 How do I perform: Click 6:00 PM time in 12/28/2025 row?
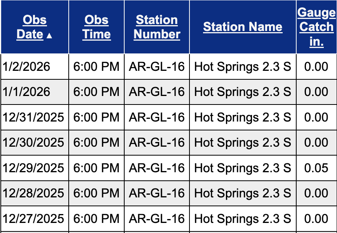pos(96,193)
